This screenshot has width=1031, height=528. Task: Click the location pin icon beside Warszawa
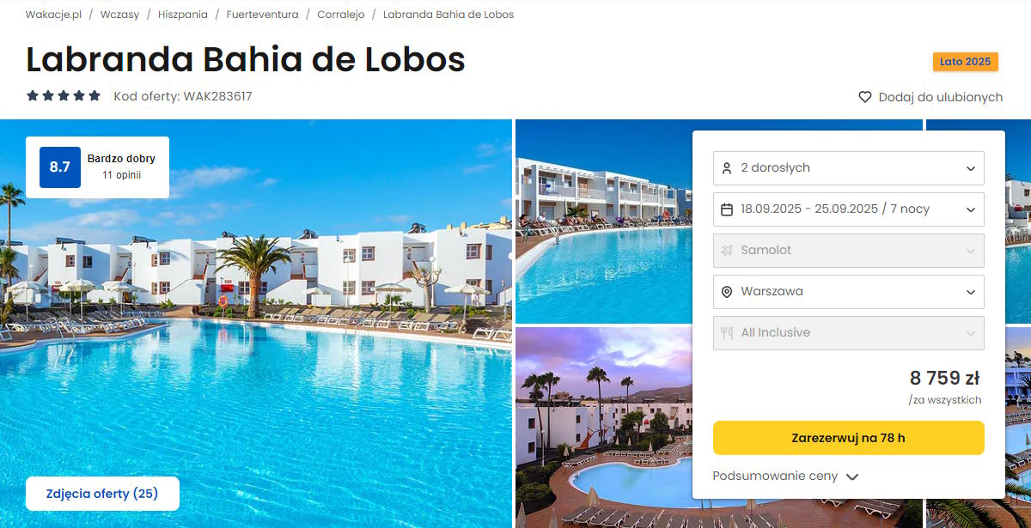pyautogui.click(x=727, y=292)
